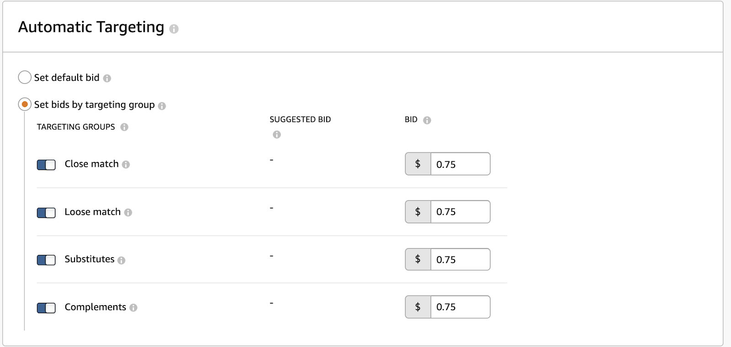This screenshot has width=731, height=347.
Task: Toggle the Close match targeting switch
Action: (x=46, y=165)
